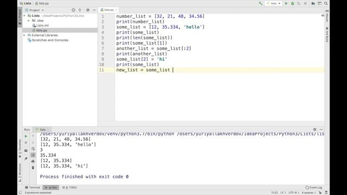Click code line print(another_list)
Screen dimensions: 347x195
pos(142,54)
